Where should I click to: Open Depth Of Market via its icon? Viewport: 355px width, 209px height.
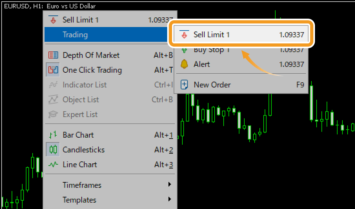(54, 55)
